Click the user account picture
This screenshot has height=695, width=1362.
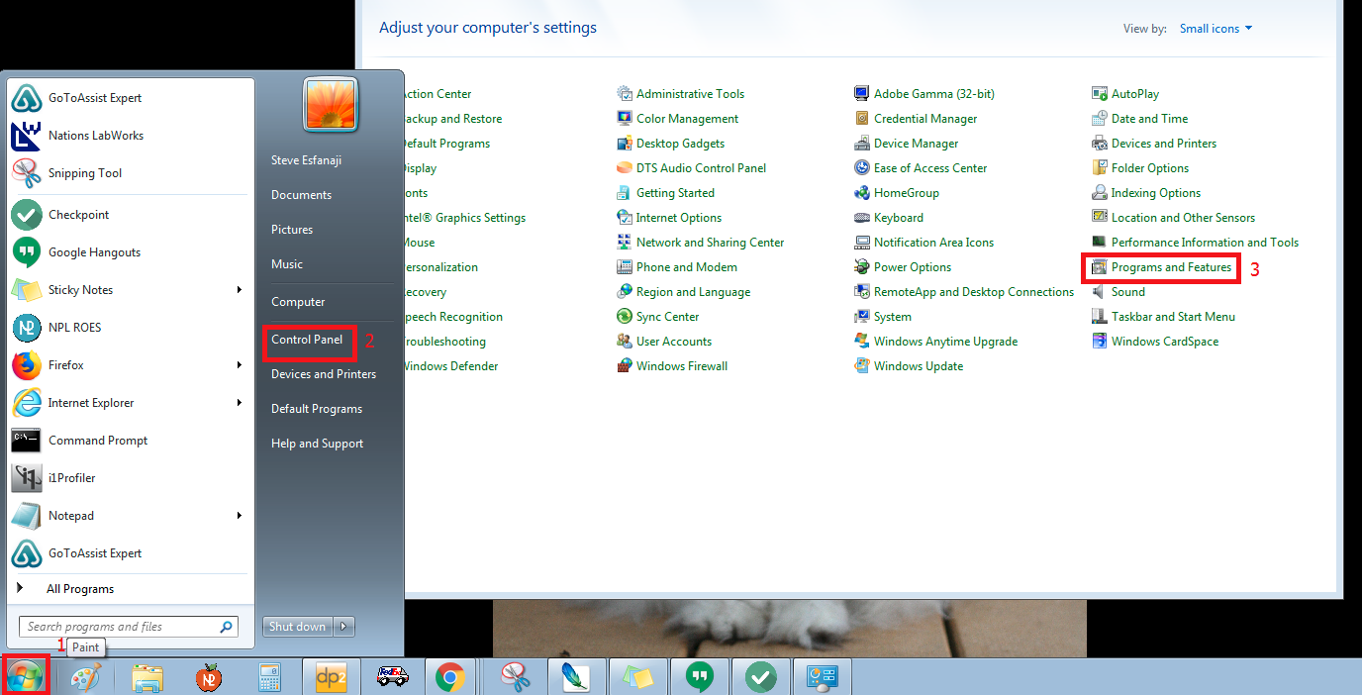coord(331,105)
